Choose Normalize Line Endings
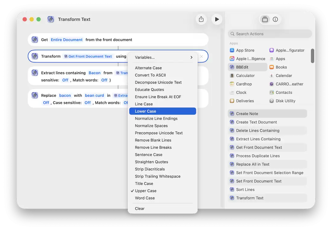This screenshot has height=231, width=332. (163, 118)
